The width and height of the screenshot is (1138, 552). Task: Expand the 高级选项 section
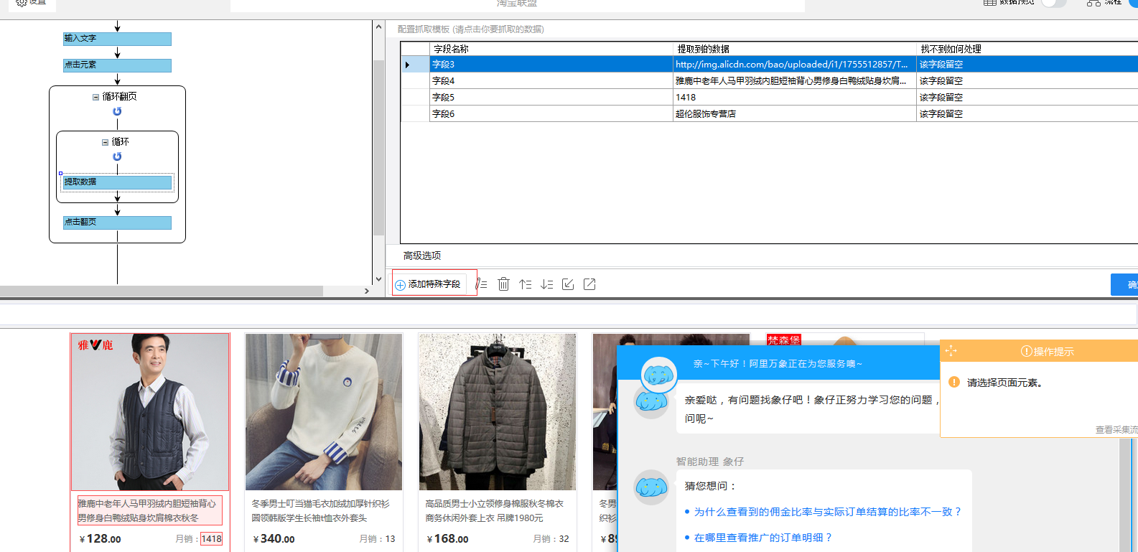tap(422, 256)
